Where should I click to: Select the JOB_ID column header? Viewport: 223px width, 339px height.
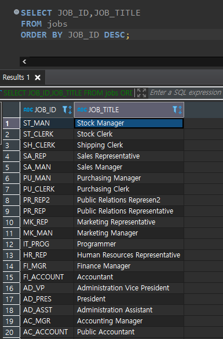click(x=47, y=110)
